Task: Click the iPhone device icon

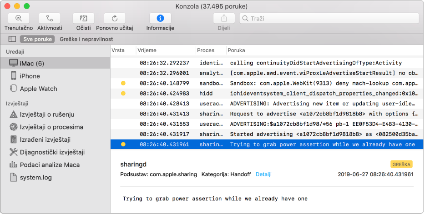Action: pyautogui.click(x=14, y=75)
